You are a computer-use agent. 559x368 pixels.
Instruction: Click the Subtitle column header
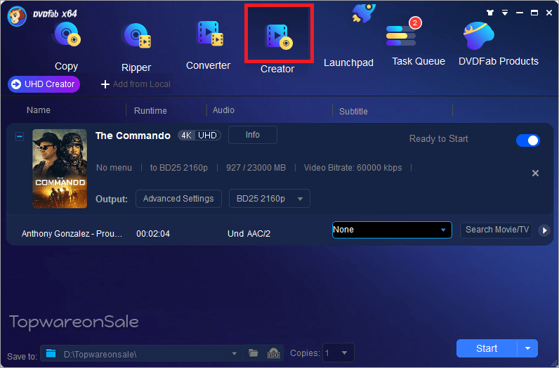tap(353, 112)
